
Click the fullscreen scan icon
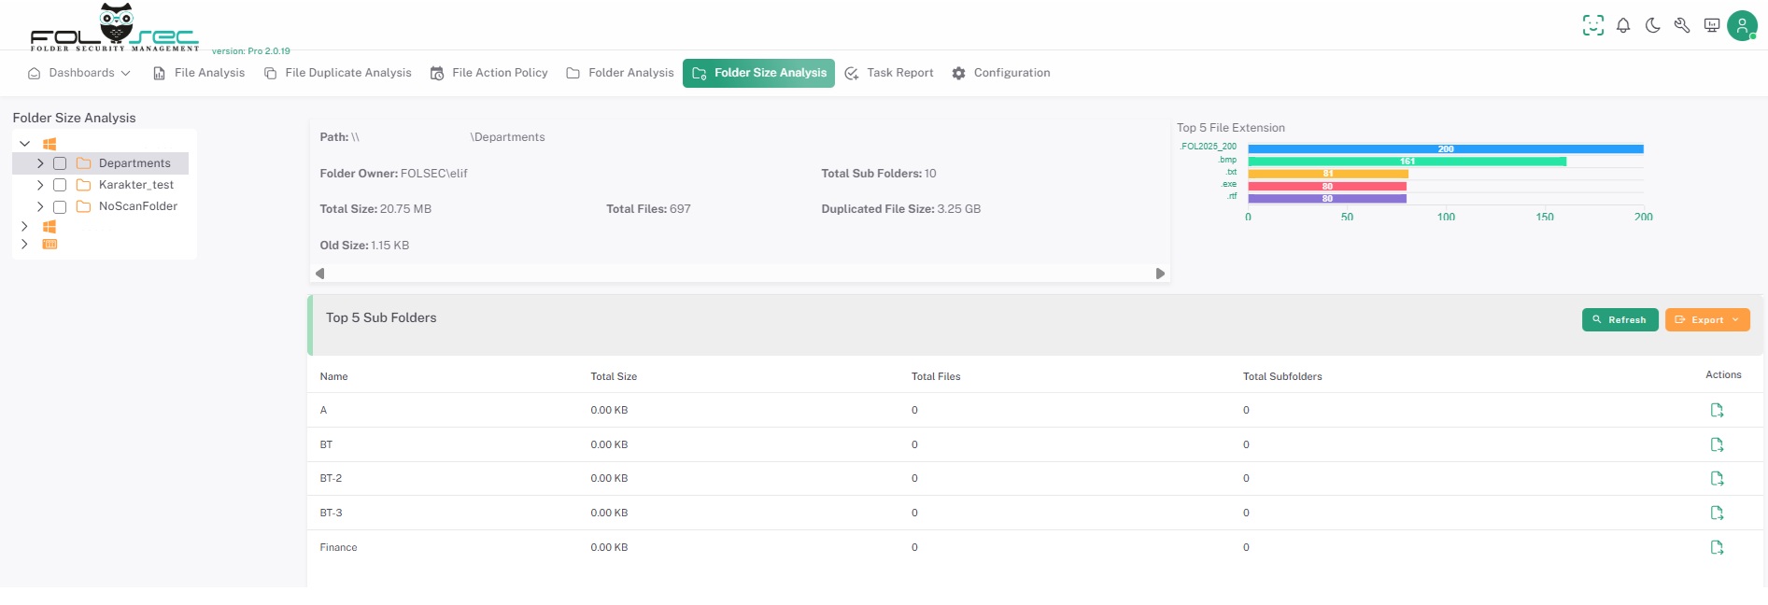(1592, 26)
